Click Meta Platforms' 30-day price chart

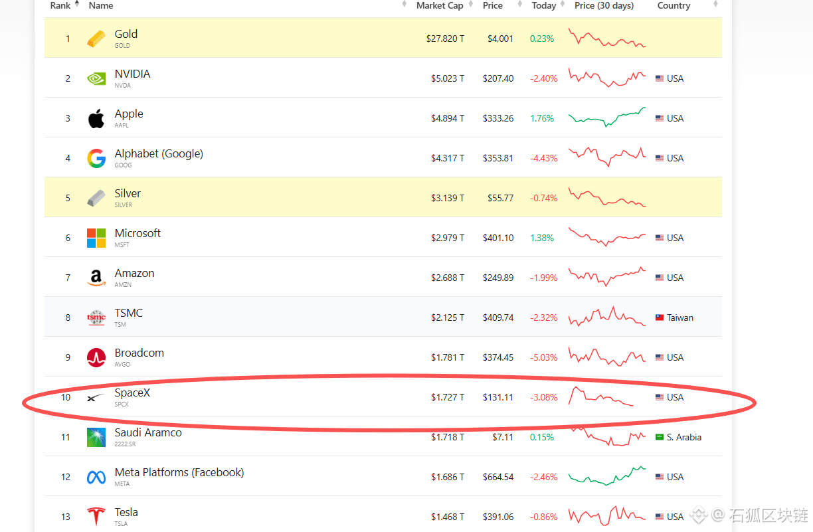pos(606,476)
